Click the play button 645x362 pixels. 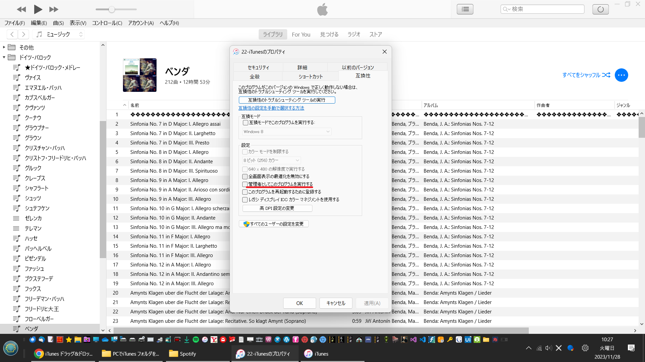(38, 9)
